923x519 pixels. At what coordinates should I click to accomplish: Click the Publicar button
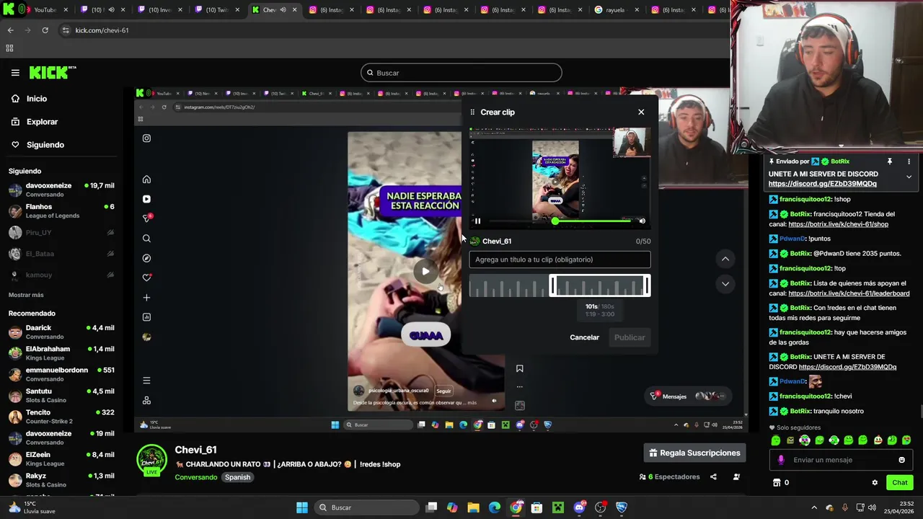coord(630,337)
